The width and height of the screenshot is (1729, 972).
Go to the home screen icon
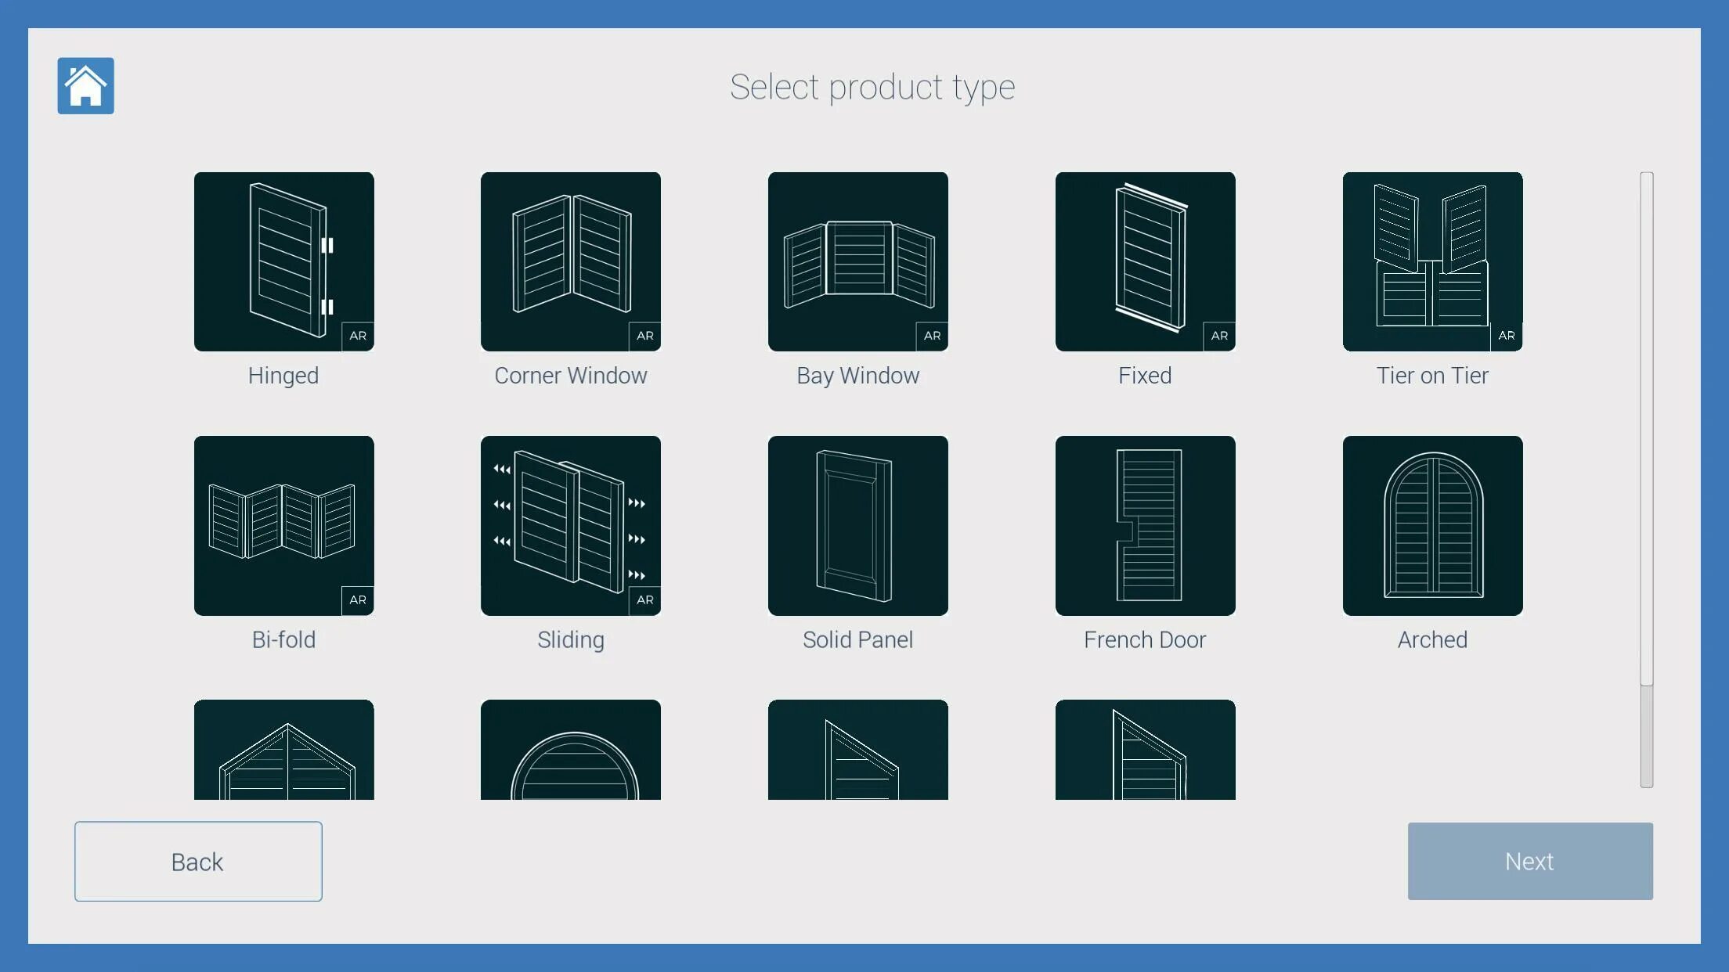[85, 86]
